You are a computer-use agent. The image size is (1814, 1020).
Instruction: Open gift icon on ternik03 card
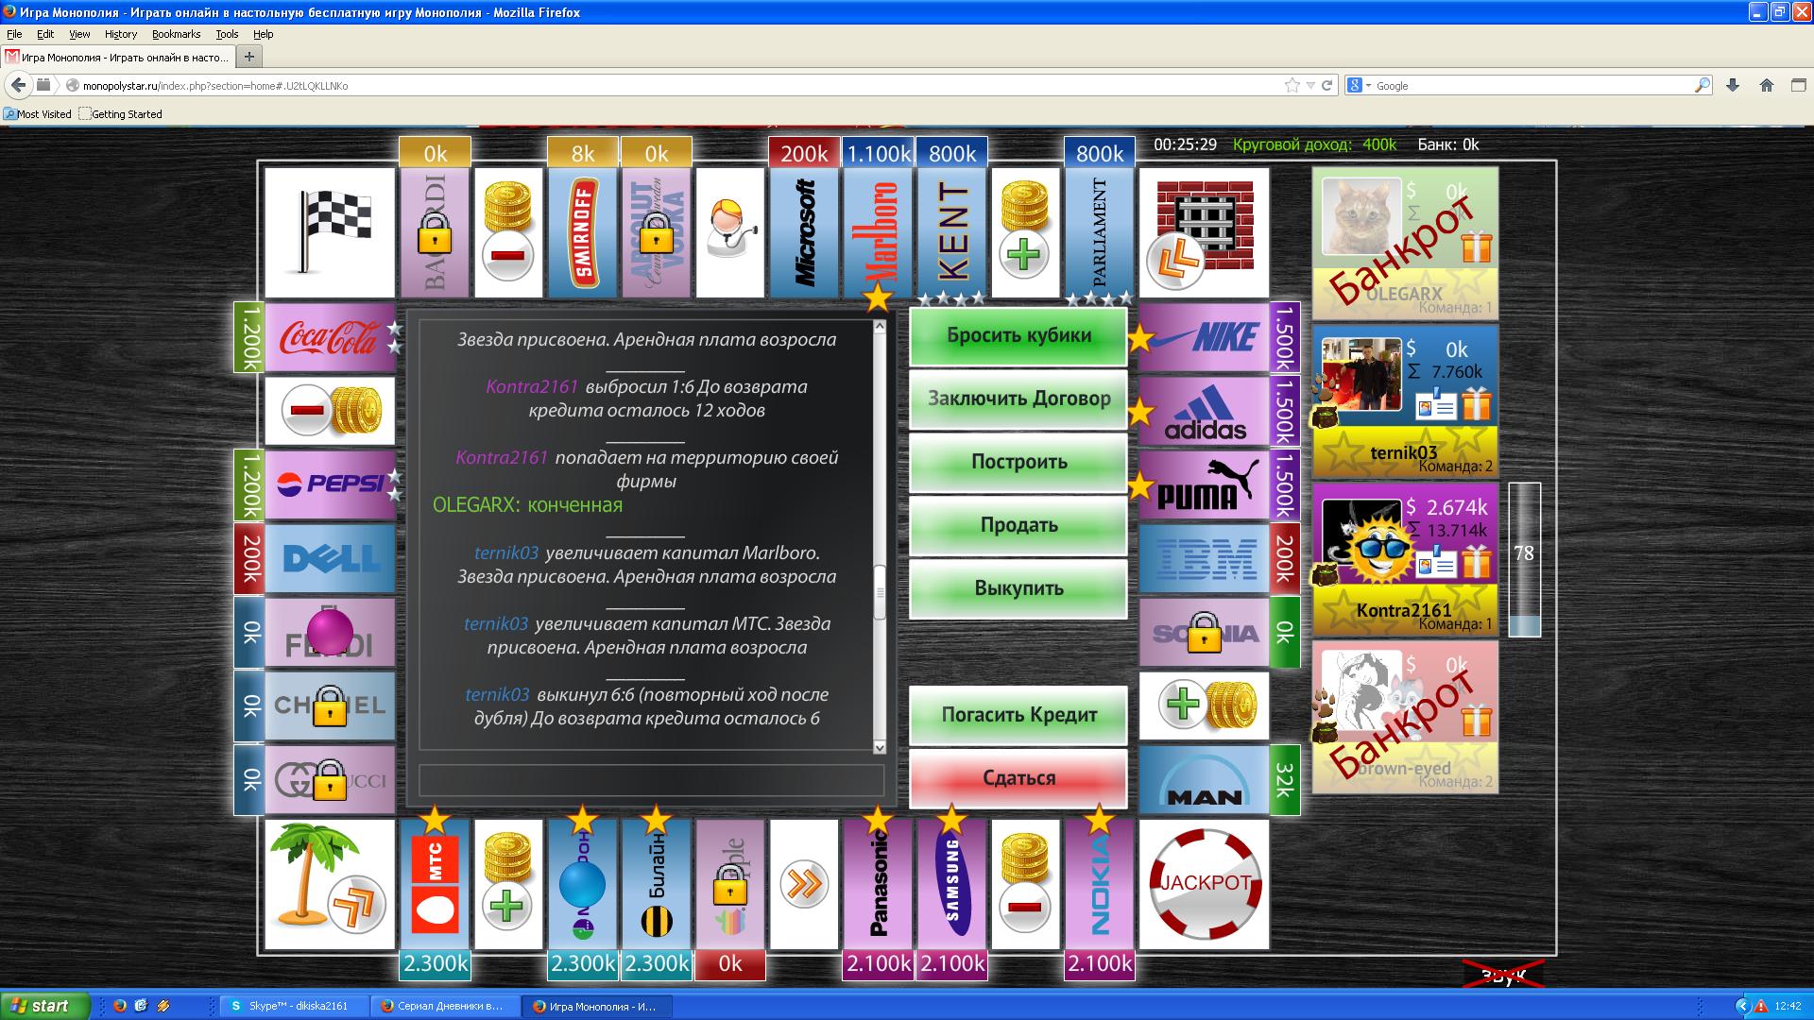1476,405
